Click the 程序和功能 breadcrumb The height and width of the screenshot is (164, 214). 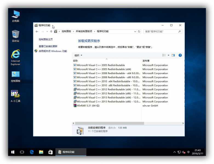(103, 31)
